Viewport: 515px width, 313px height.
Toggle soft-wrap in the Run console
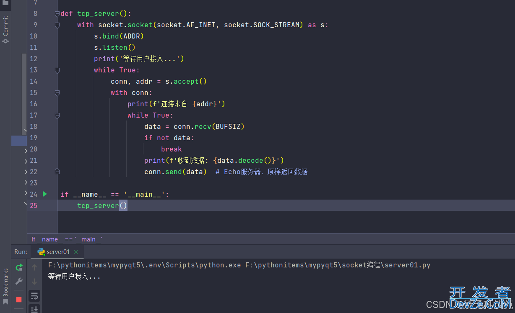[x=34, y=296]
